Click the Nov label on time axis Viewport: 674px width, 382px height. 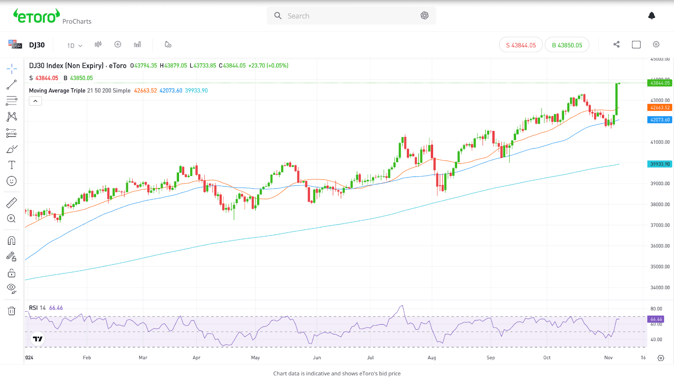click(608, 358)
